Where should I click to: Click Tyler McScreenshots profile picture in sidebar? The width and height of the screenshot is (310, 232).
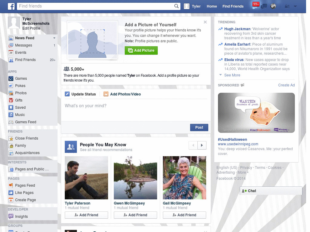click(14, 22)
